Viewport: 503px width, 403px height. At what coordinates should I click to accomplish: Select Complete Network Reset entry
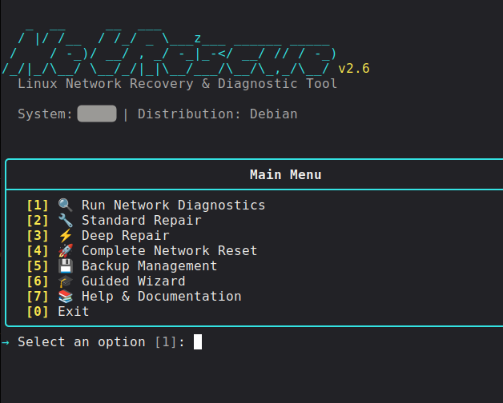pos(169,251)
